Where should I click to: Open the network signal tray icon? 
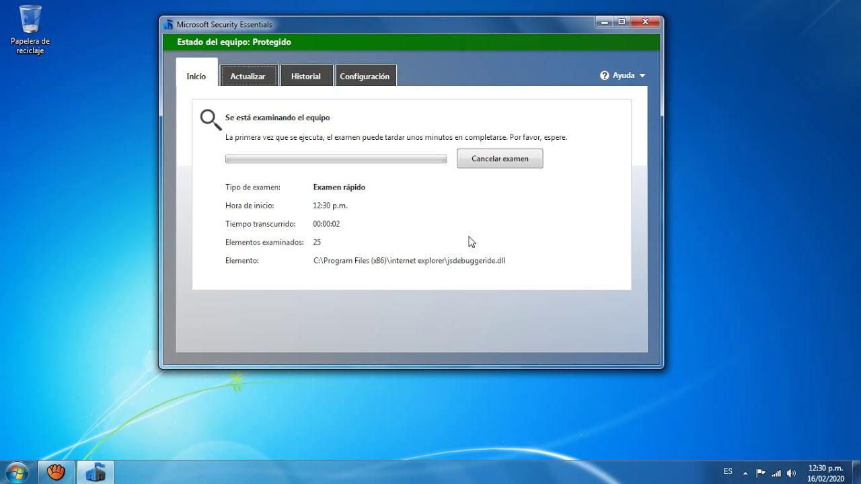(776, 473)
